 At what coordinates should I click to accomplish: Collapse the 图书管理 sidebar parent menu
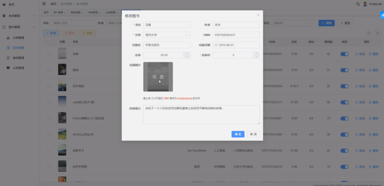(19, 27)
